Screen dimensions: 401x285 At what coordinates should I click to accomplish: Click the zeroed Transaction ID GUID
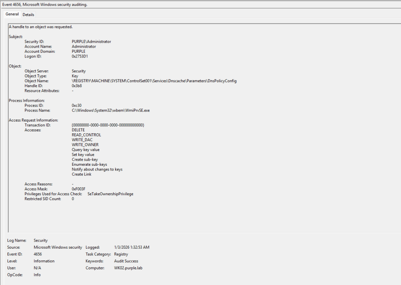[108, 125]
